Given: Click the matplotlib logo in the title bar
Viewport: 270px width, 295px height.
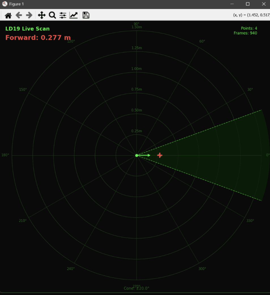Looking at the screenshot, I should [x=5, y=4].
